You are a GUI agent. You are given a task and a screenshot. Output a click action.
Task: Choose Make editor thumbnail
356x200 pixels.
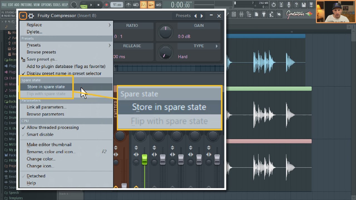pos(66,144)
